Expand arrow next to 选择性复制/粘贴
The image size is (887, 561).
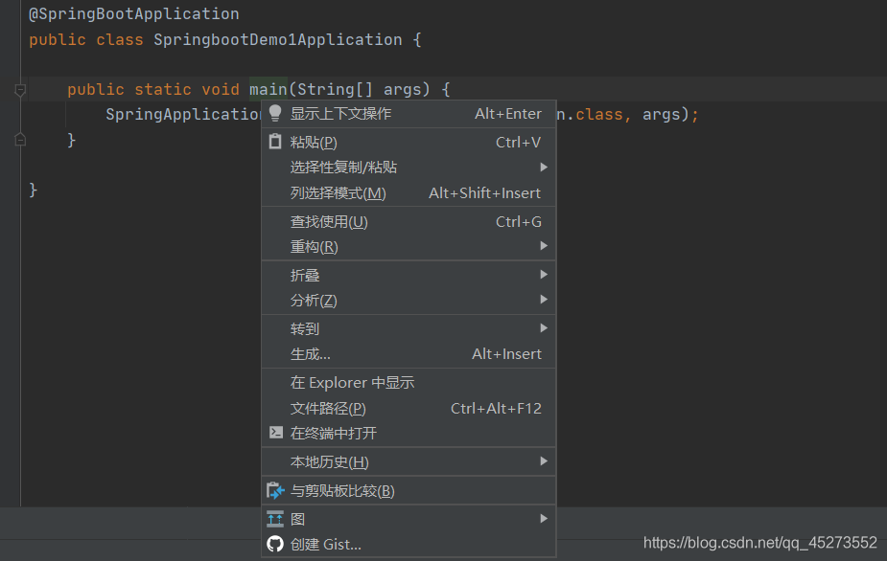tap(544, 168)
